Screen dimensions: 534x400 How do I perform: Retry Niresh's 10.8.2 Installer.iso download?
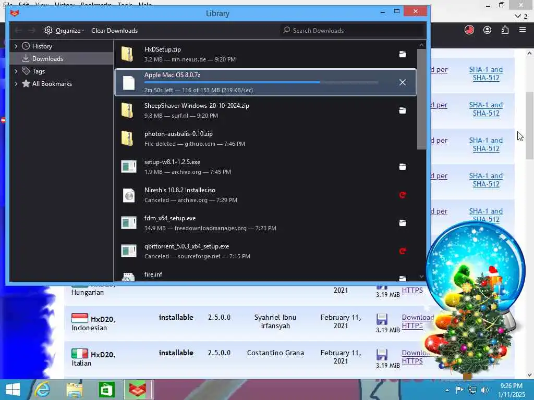[402, 195]
